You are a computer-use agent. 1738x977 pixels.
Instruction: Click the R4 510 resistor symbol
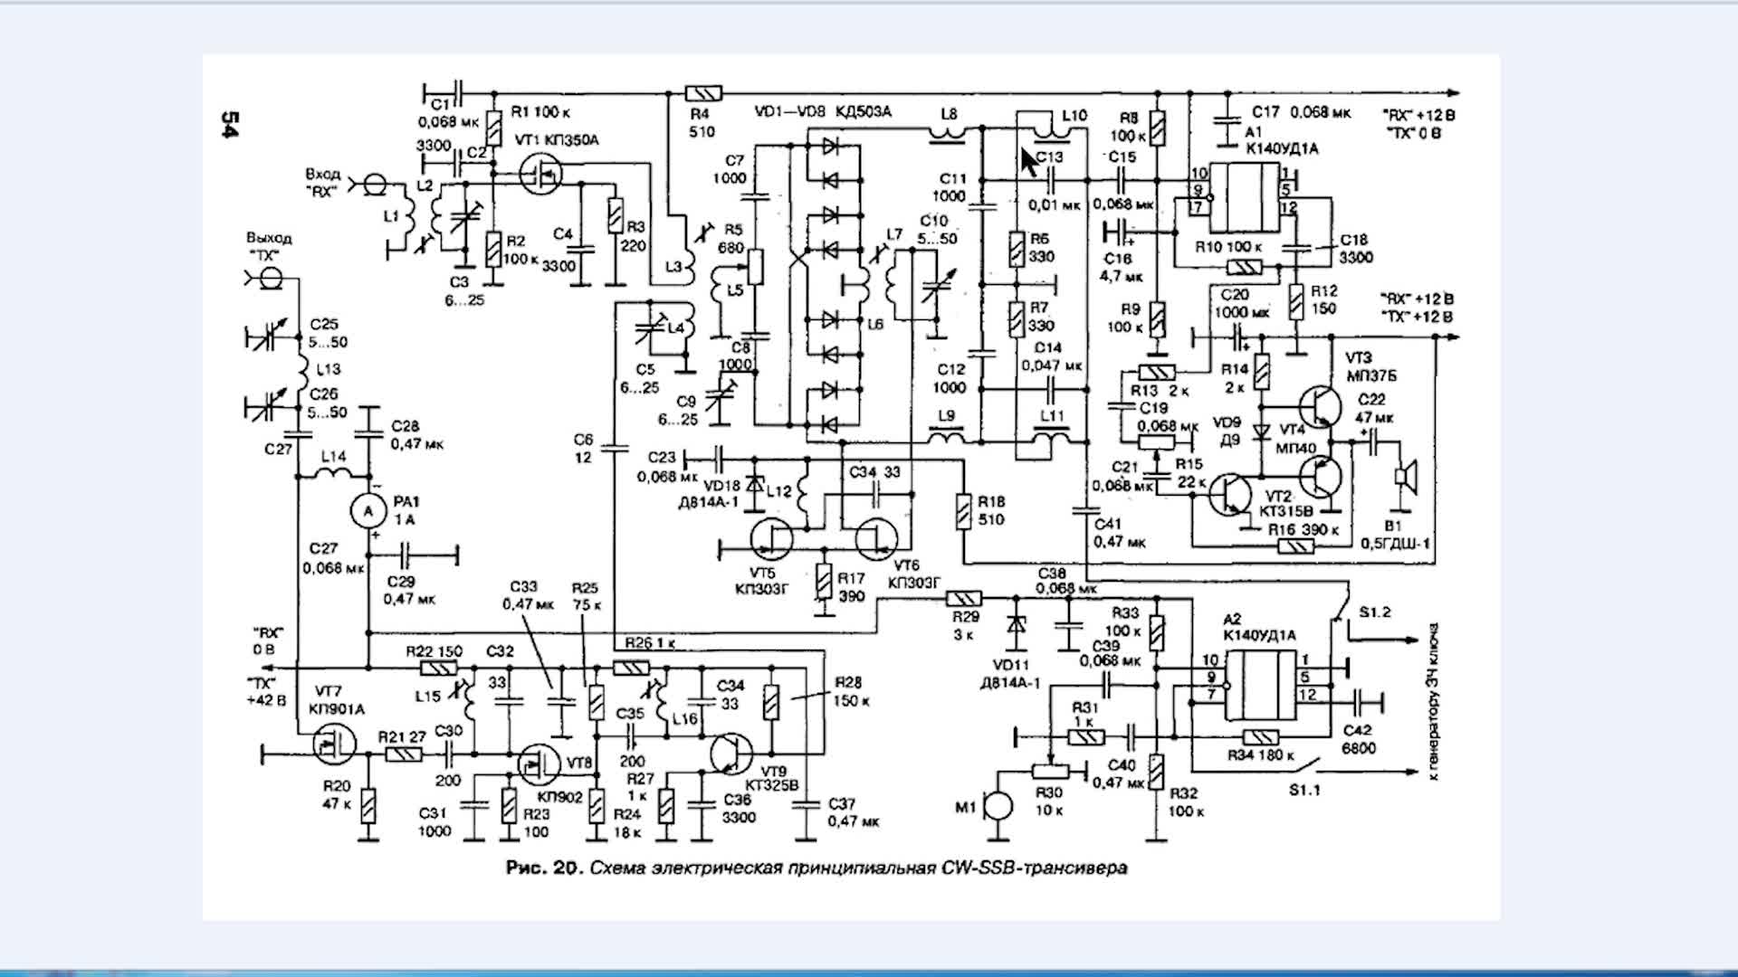(703, 93)
